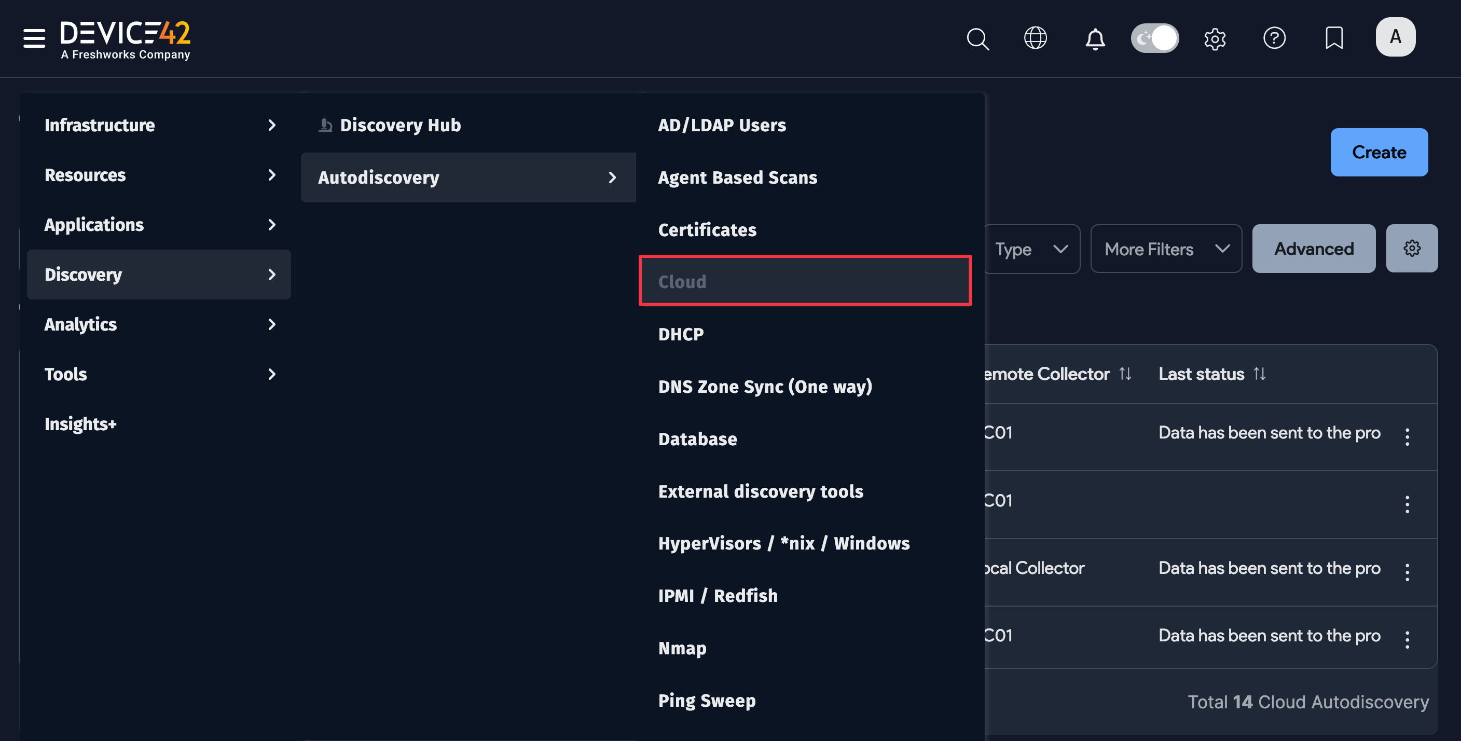Open the hamburger navigation menu
The image size is (1461, 741).
33,38
